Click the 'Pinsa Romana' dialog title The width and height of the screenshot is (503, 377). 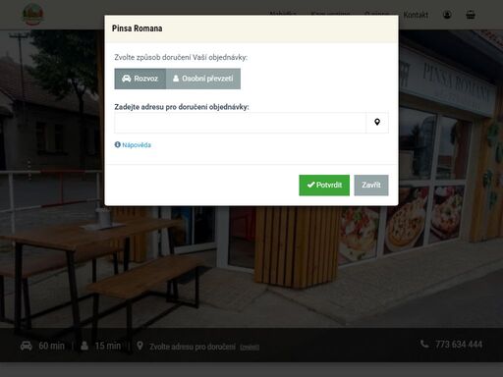[x=137, y=28]
